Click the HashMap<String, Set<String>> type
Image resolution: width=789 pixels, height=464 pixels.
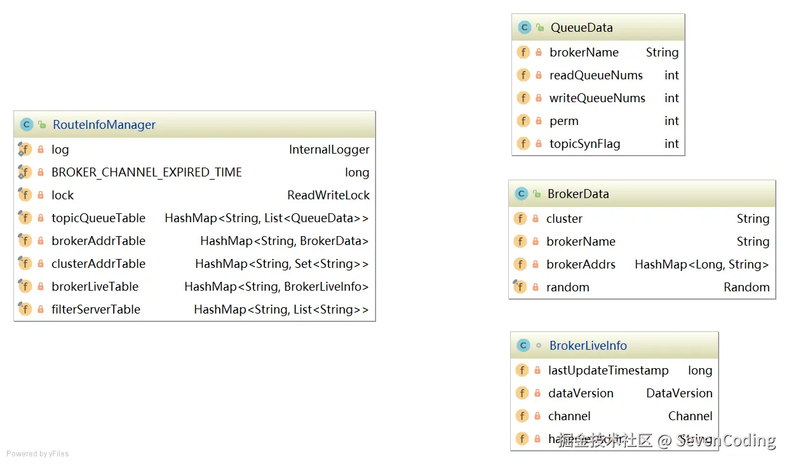pyautogui.click(x=282, y=263)
